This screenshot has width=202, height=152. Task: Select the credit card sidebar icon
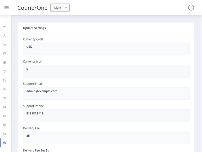coord(5,116)
